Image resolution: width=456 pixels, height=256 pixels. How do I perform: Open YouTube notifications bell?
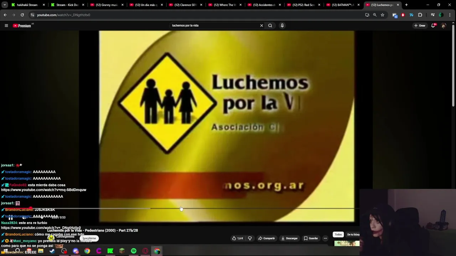coord(434,26)
